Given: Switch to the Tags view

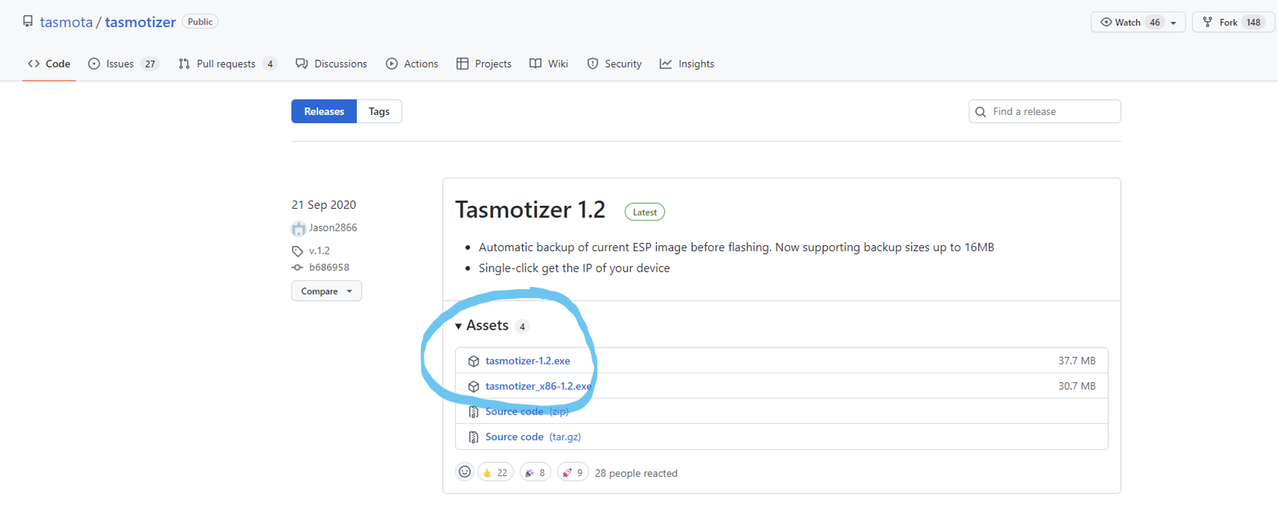Looking at the screenshot, I should (379, 111).
